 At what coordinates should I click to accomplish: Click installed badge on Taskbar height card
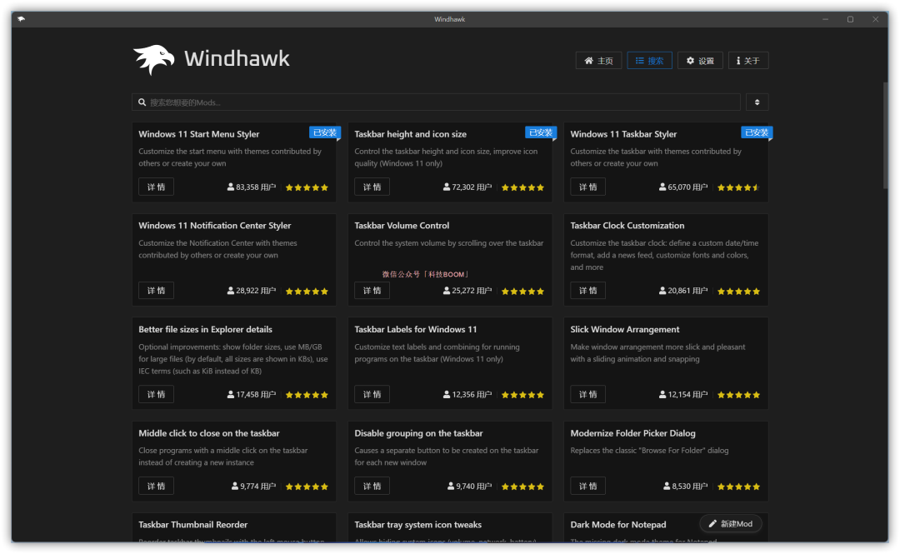pos(541,132)
